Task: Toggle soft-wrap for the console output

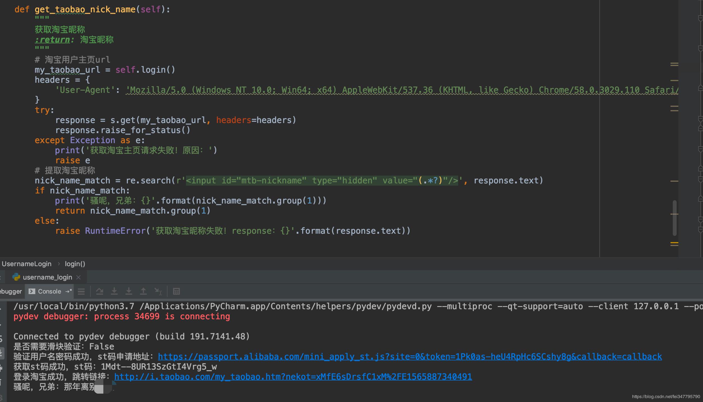Action: 99,291
